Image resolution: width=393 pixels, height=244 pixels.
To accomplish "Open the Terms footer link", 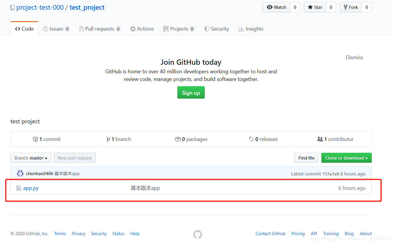I will (60, 234).
